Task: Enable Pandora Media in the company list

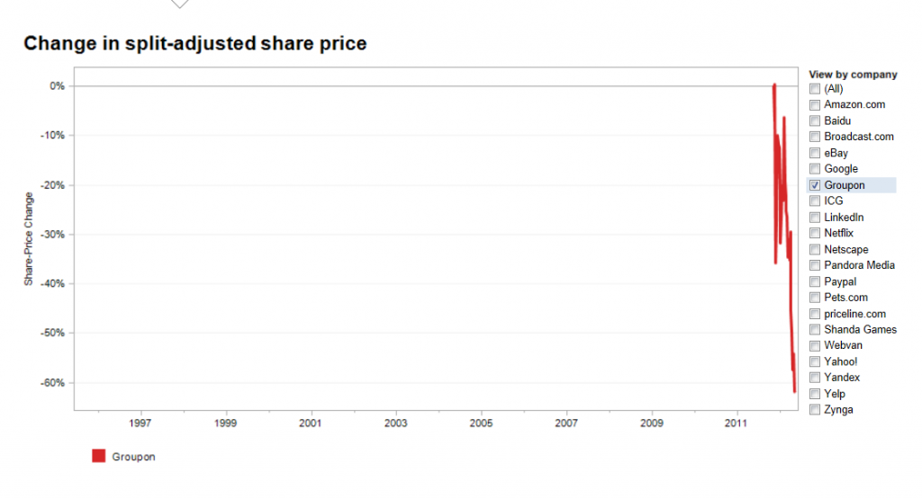Action: coord(815,266)
